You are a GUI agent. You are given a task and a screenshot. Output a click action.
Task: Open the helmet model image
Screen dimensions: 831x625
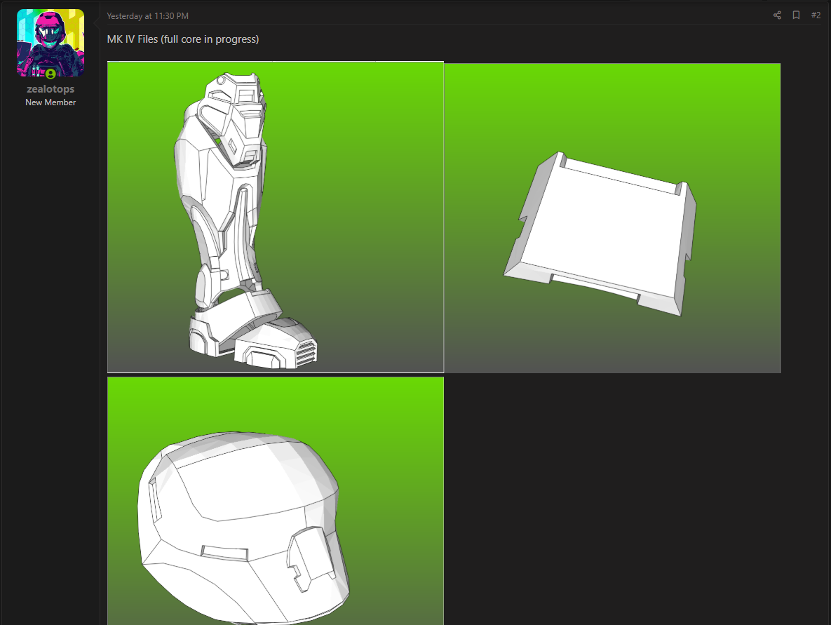(x=276, y=501)
